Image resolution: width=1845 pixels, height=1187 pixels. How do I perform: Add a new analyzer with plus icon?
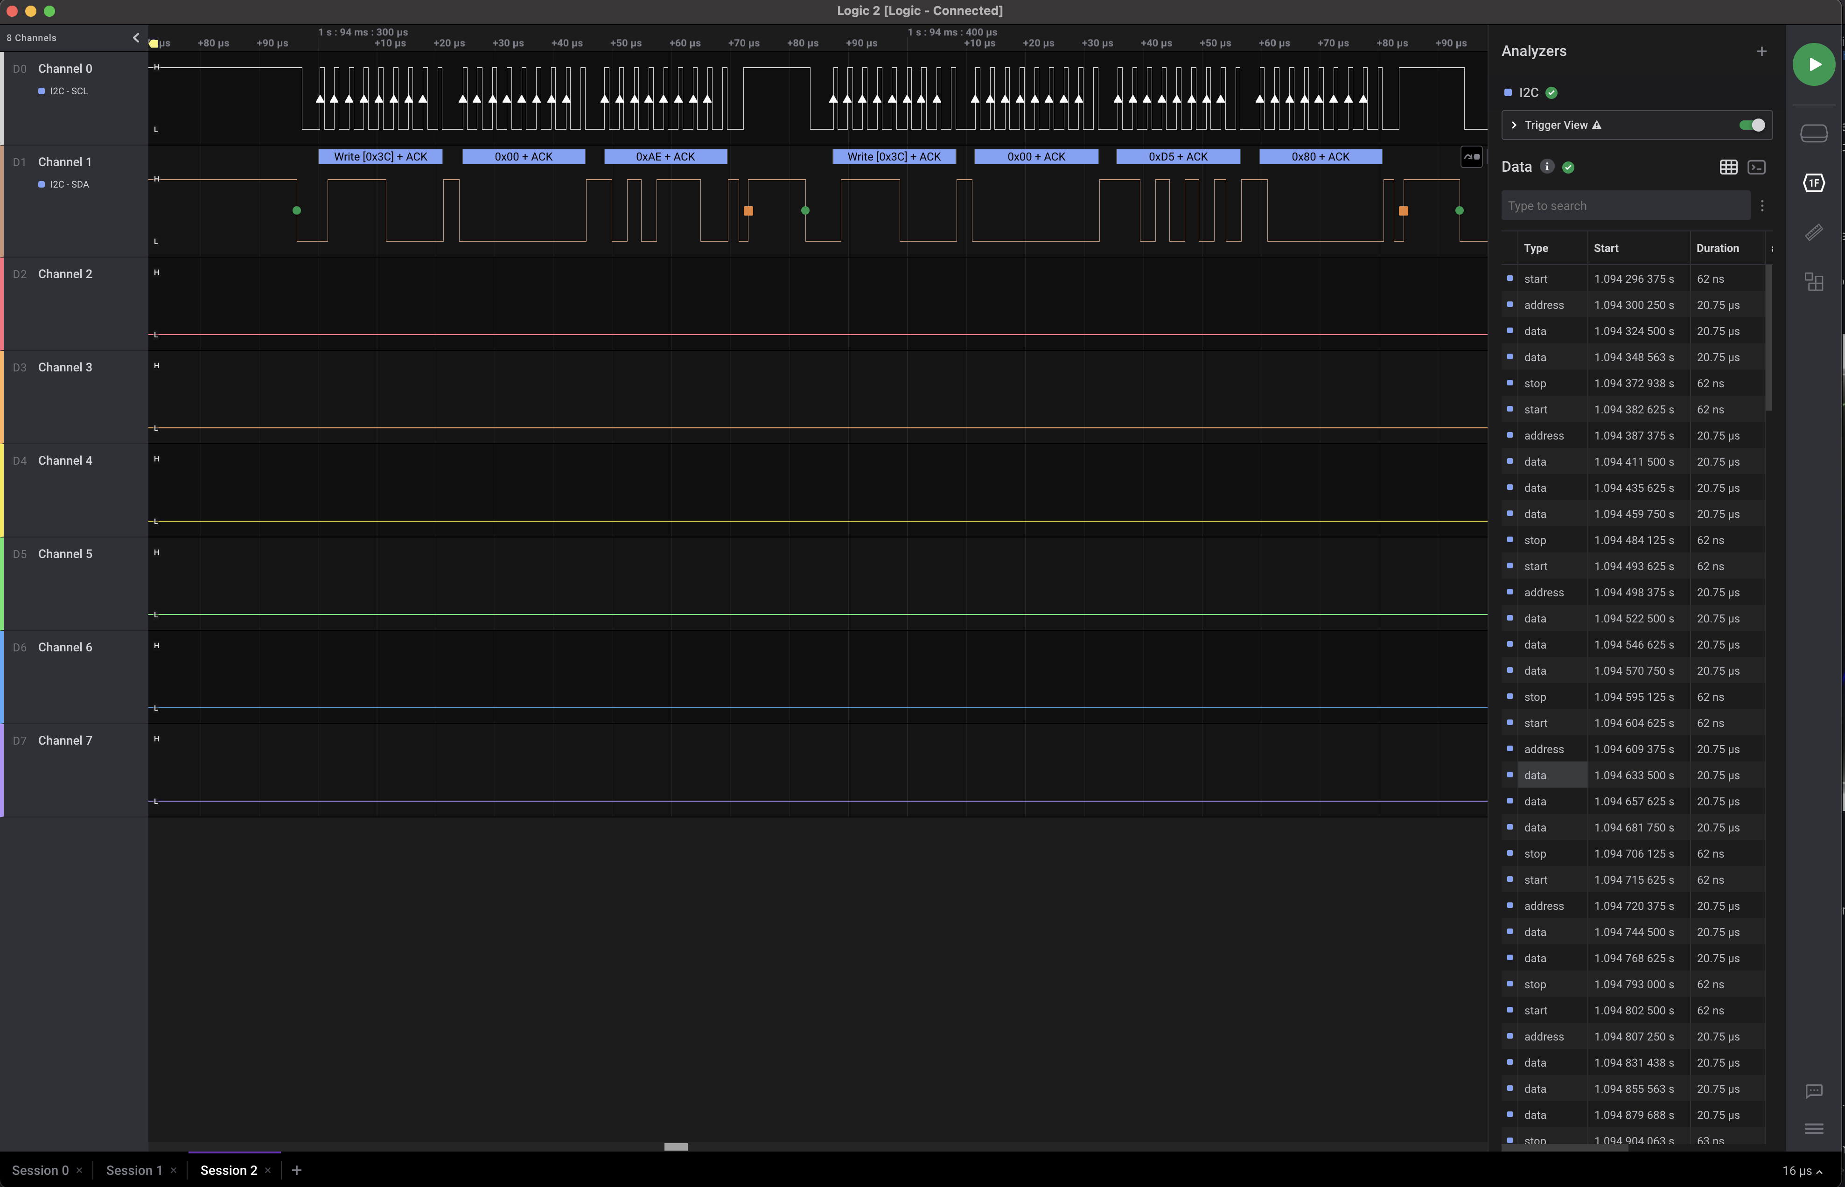[1761, 52]
